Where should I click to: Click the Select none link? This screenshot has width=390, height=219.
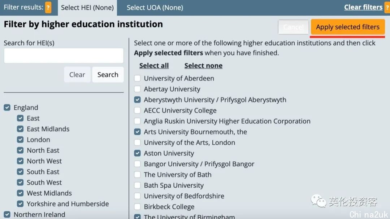pos(203,66)
